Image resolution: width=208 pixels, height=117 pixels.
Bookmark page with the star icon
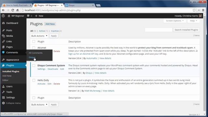point(194,10)
